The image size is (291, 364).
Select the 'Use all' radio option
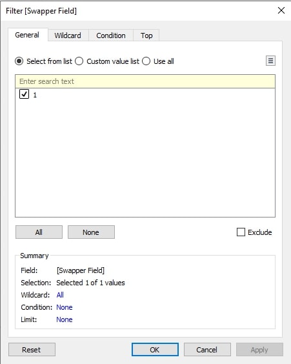146,61
